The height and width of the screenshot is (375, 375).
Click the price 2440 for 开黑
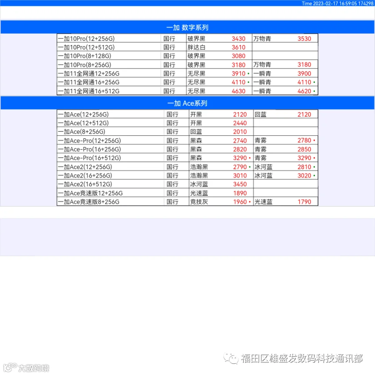(x=240, y=123)
